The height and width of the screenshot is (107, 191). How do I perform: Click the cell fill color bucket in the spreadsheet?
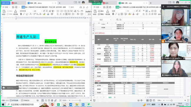click(x=130, y=14)
